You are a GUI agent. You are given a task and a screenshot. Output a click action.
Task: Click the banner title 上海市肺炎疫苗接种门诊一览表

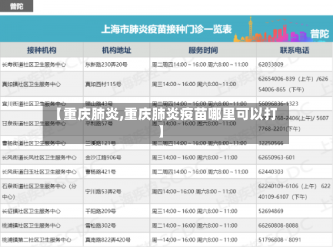click(166, 29)
